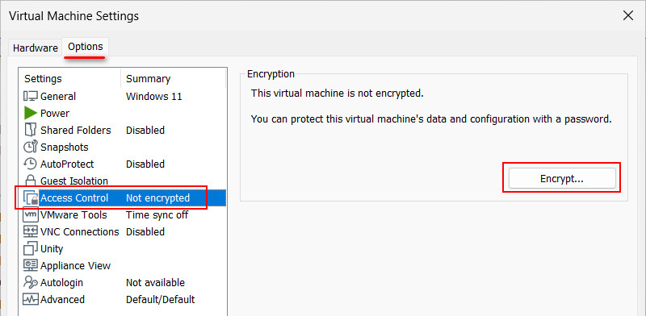Close the Virtual Machine Settings dialog

pyautogui.click(x=628, y=16)
